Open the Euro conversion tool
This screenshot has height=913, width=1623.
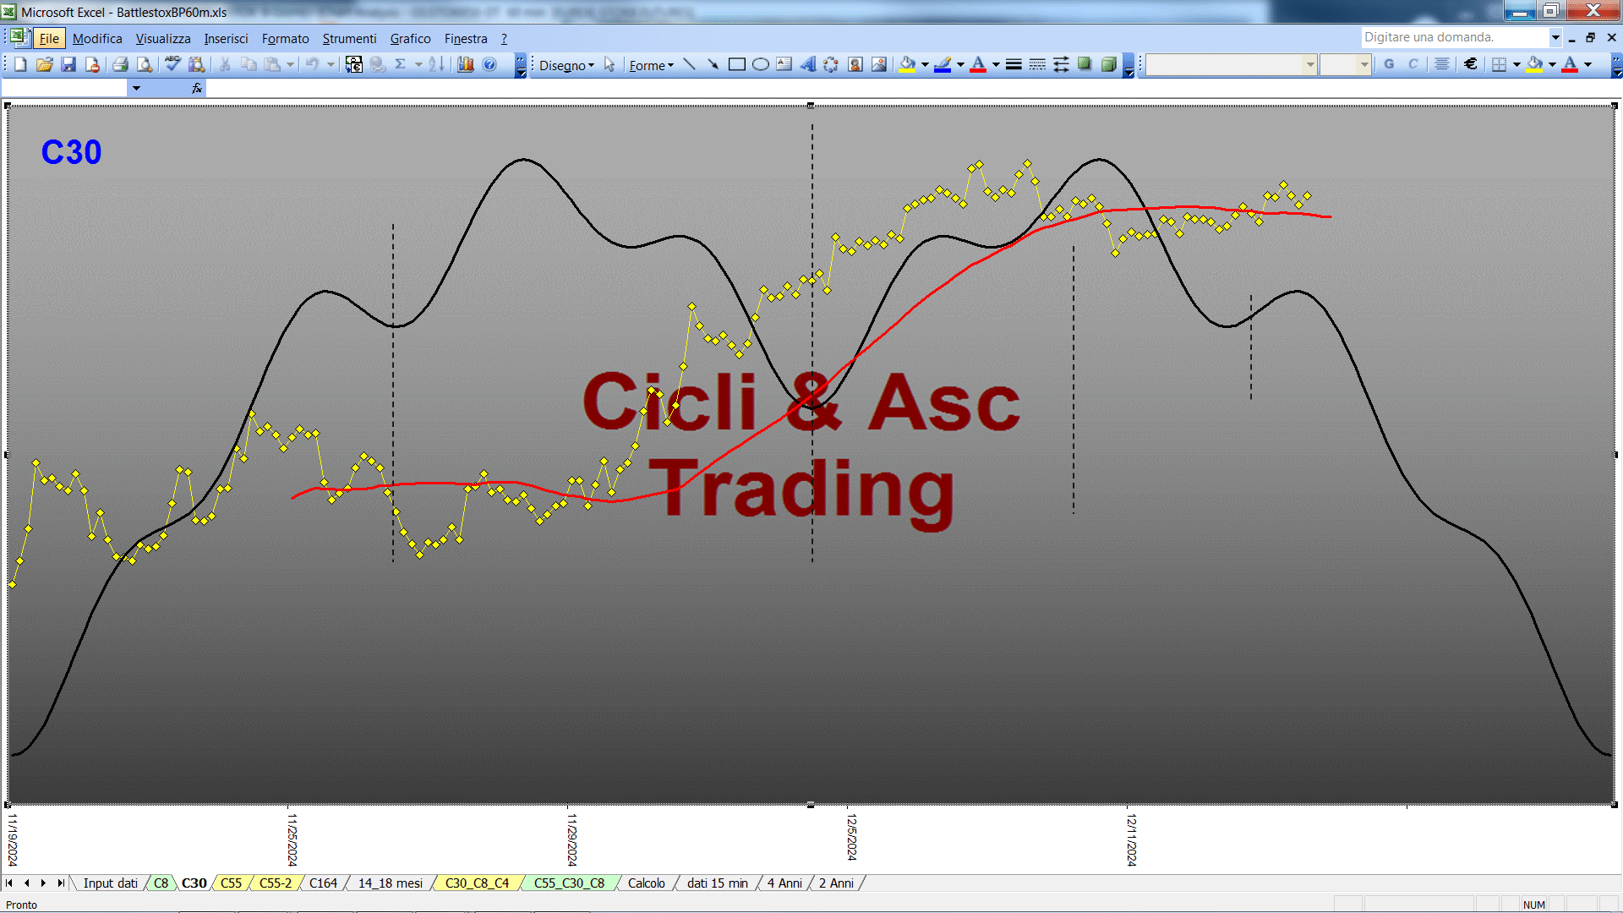tap(354, 64)
